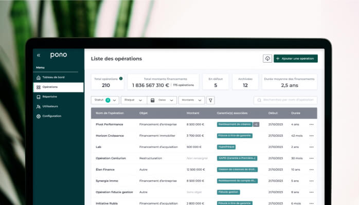Click the book icon beside Répertoire
Image resolution: width=359 pixels, height=205 pixels.
coord(39,97)
